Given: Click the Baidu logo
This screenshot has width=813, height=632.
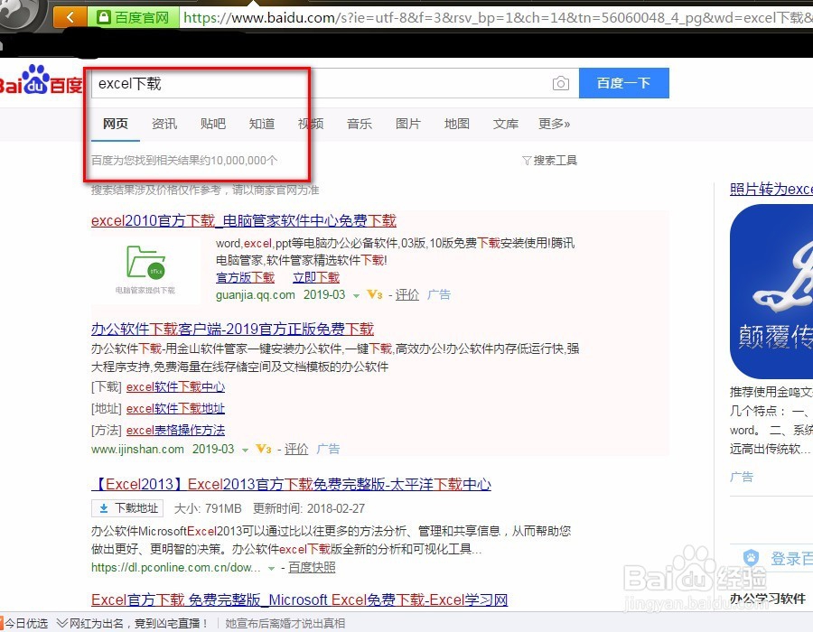Looking at the screenshot, I should [36, 83].
